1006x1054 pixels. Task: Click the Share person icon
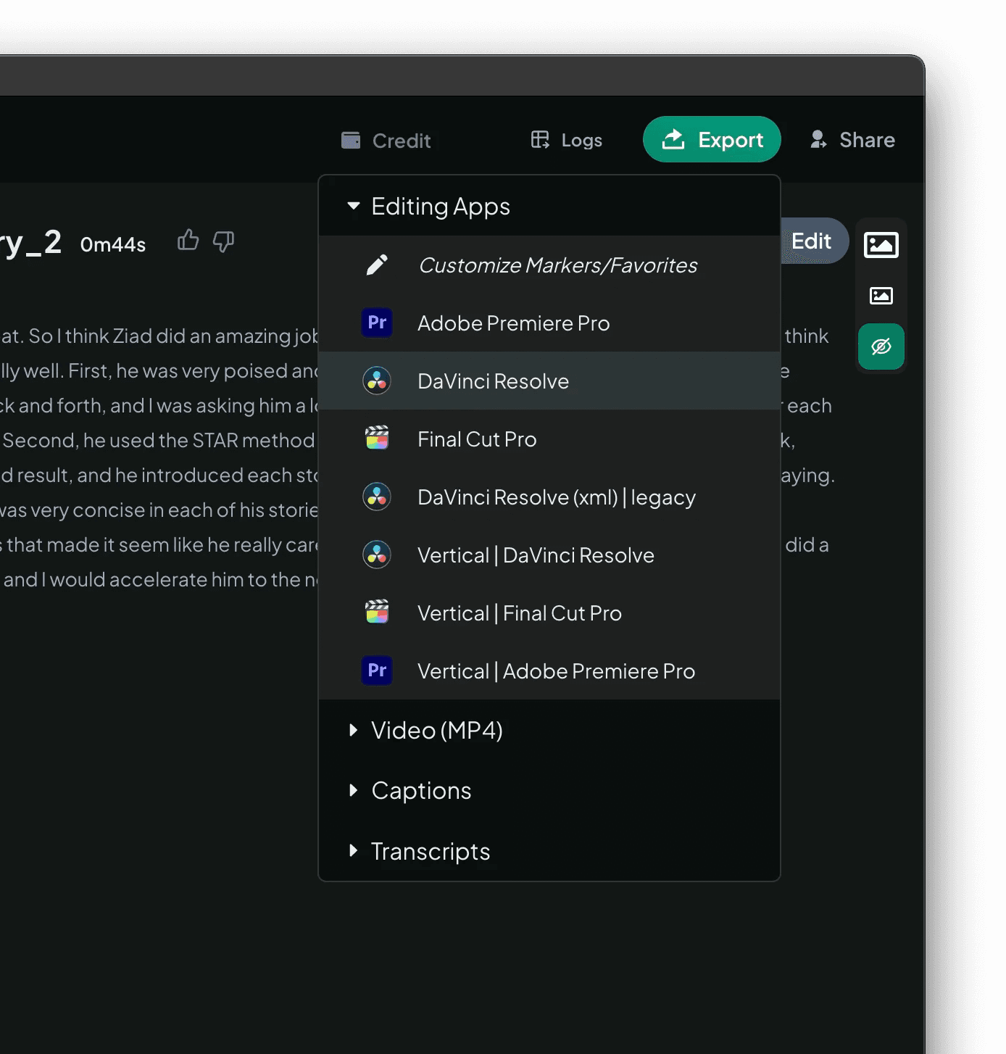(818, 139)
